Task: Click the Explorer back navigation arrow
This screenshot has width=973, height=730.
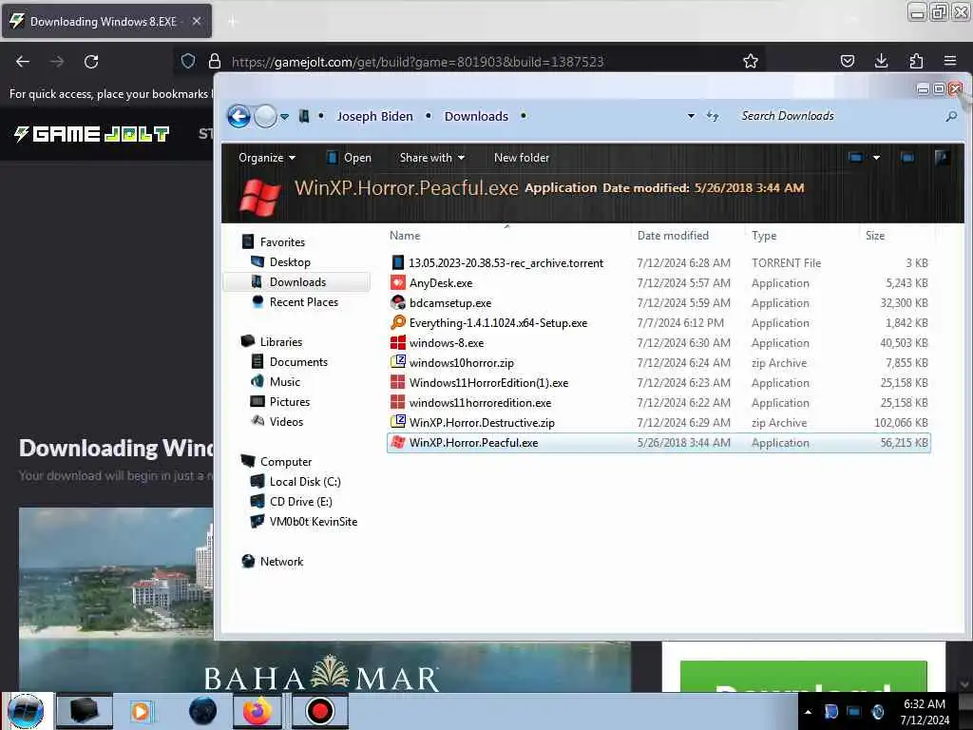Action: (x=238, y=116)
